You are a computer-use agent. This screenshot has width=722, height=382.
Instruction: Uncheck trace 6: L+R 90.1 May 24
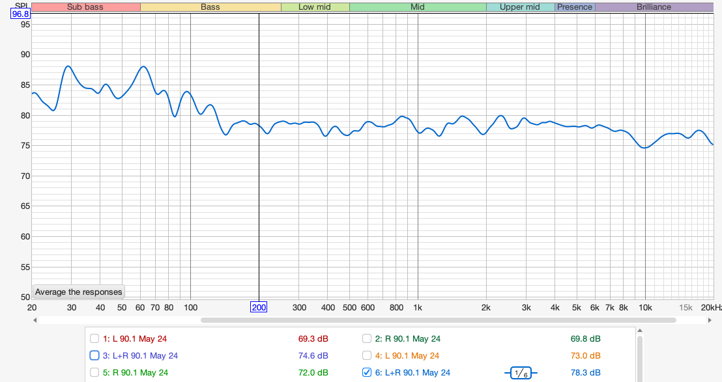coord(366,372)
